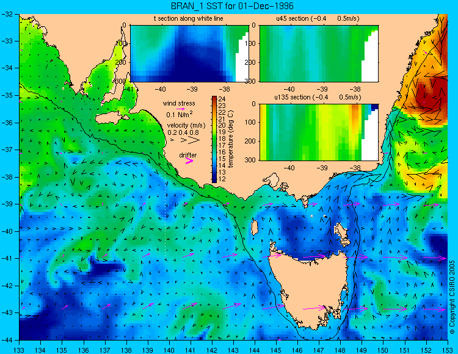Click the 'temperature (deg C)' vertical label
458x354 pixels.
(231, 139)
